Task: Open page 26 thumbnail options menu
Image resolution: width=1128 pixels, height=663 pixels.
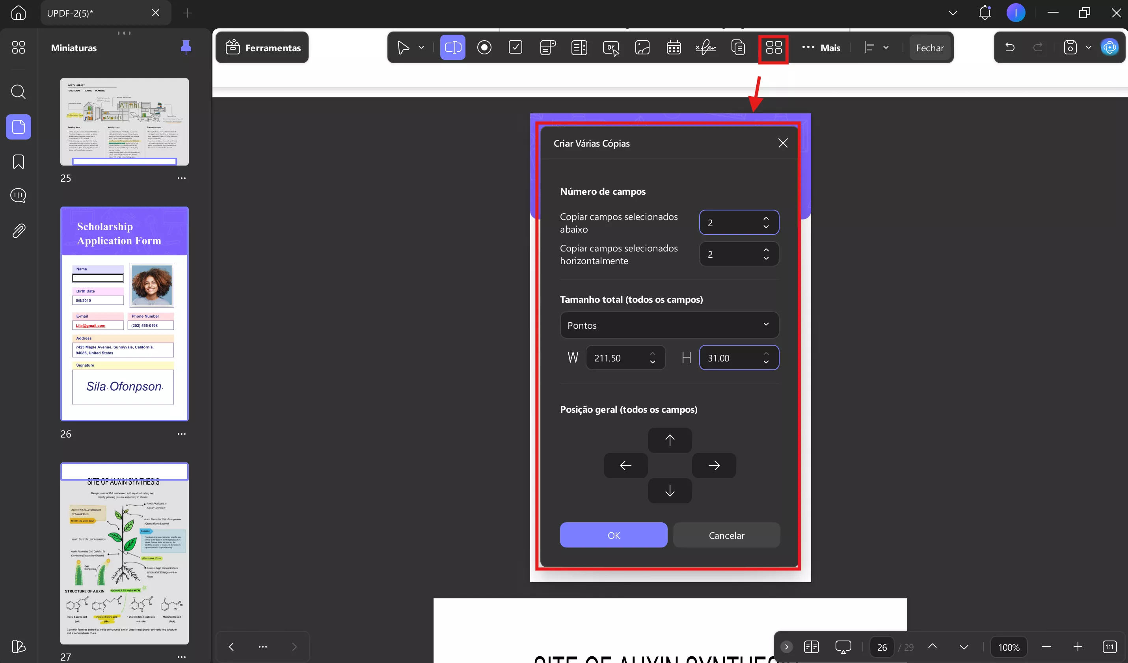Action: (x=181, y=434)
